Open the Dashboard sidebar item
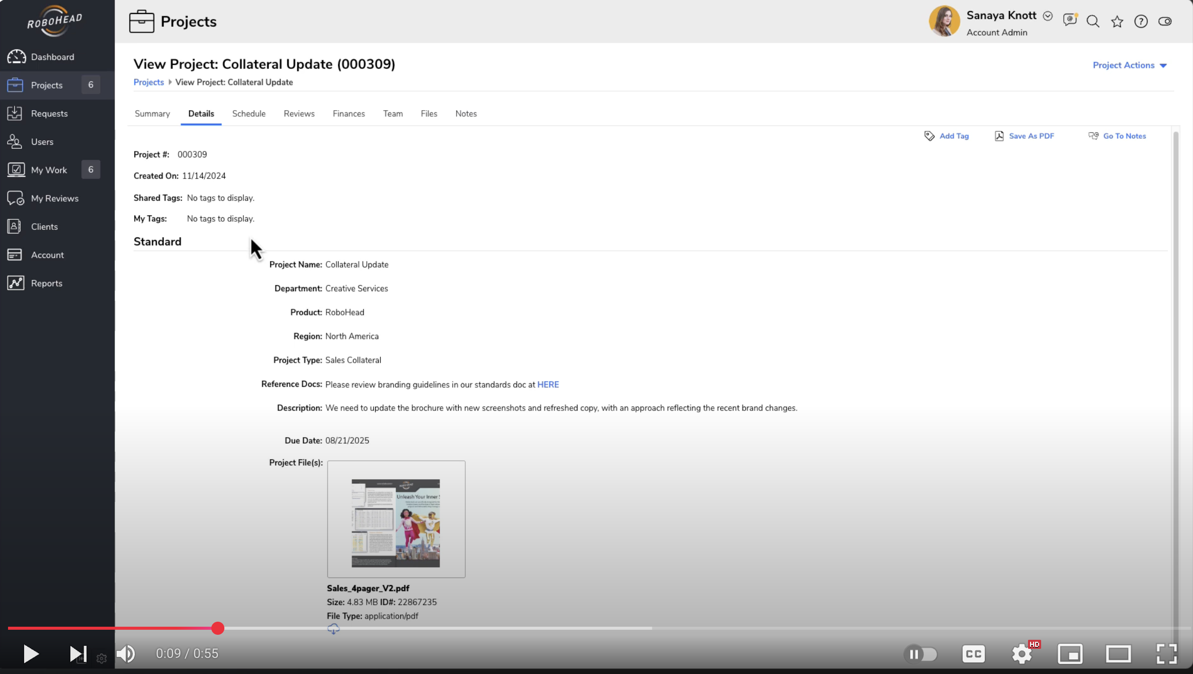The width and height of the screenshot is (1193, 674). coord(52,57)
